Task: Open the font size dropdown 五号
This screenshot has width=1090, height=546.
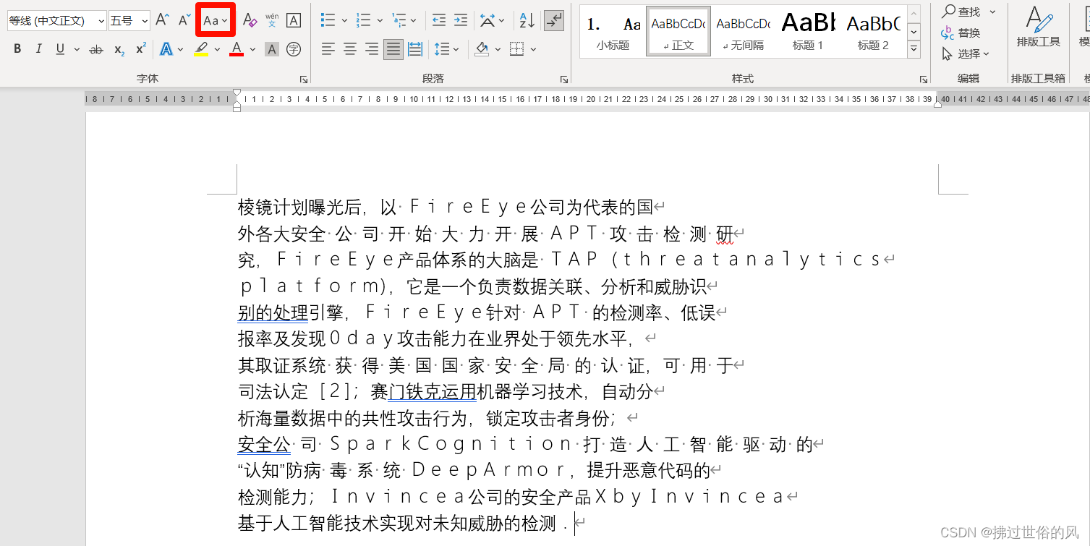Action: 145,21
